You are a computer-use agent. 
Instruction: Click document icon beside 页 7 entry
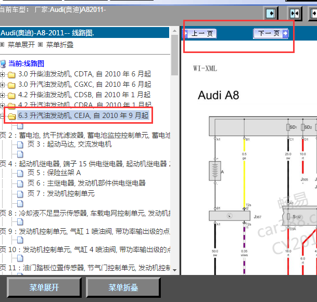pyautogui.click(x=20, y=194)
